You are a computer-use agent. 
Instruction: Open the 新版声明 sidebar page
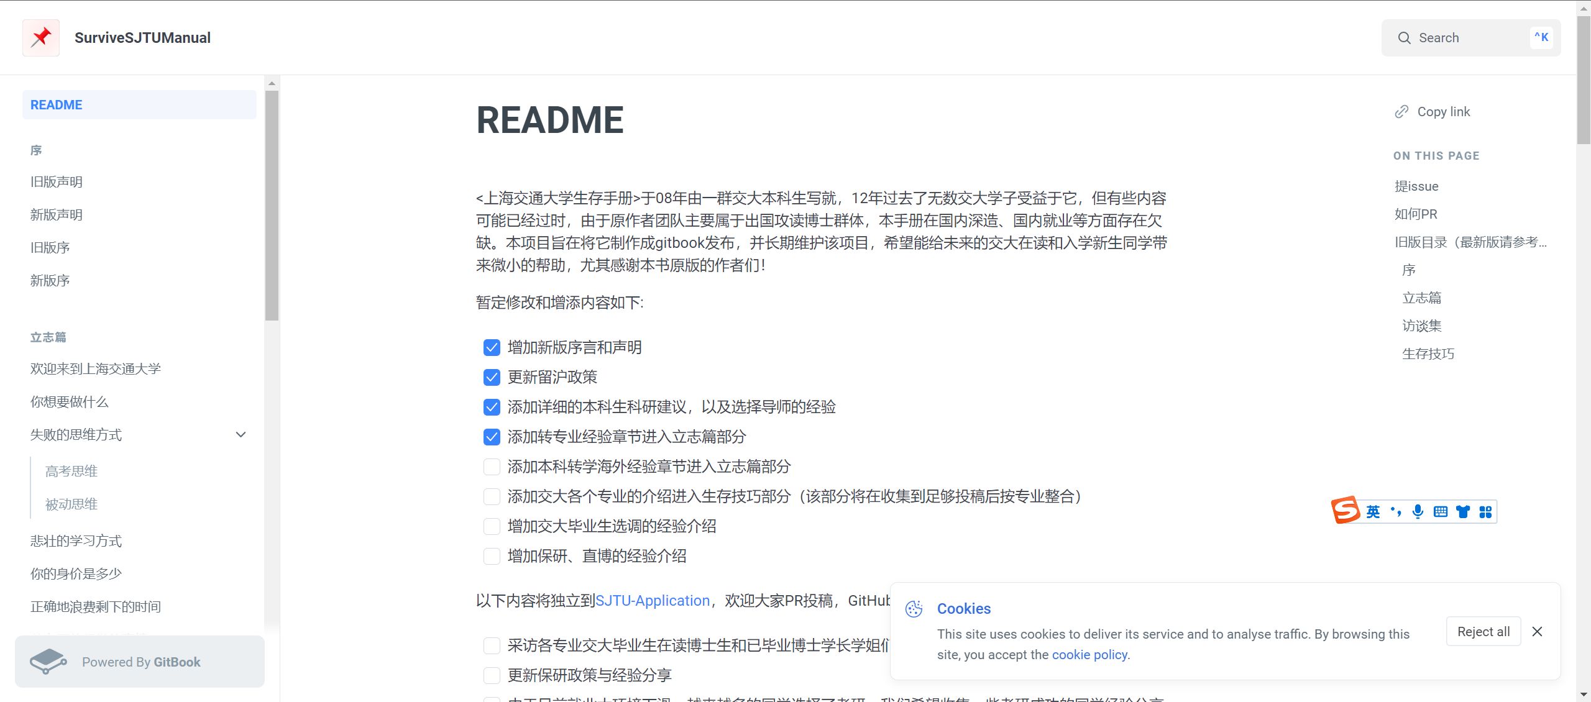[x=57, y=215]
